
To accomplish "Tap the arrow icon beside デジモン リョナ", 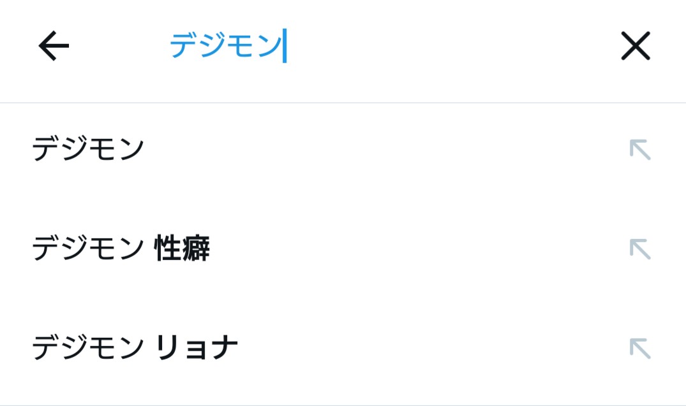I will point(639,348).
